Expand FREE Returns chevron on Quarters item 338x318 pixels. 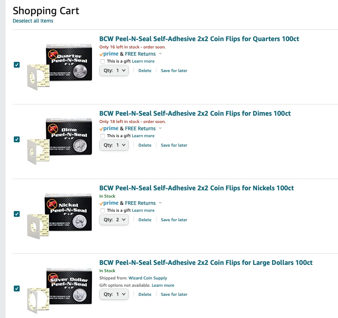[x=160, y=54]
